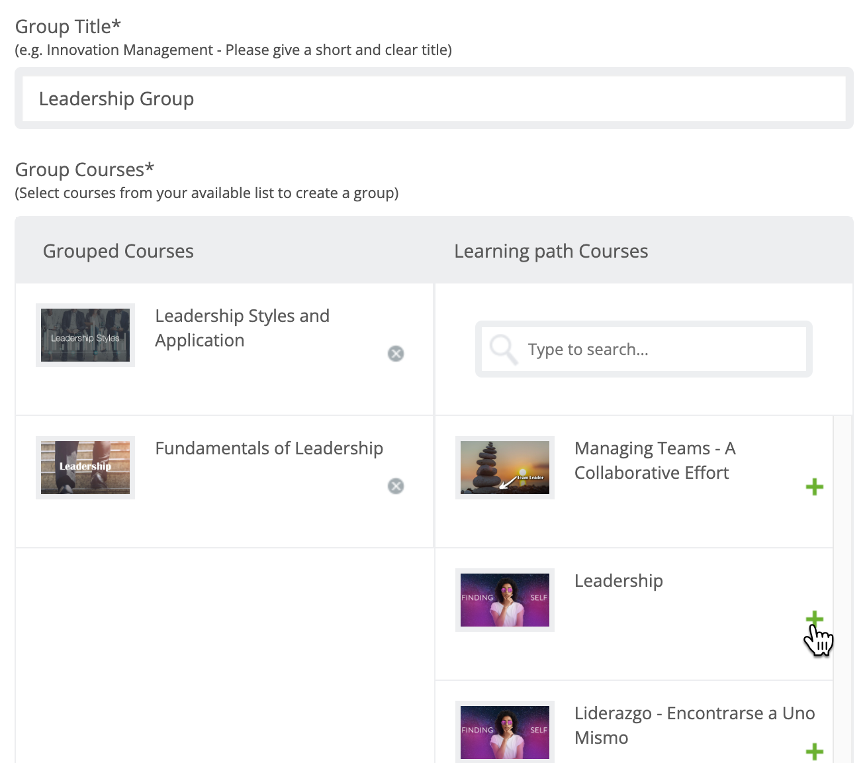This screenshot has height=763, width=867.
Task: Click the Fundamentals of Leadership title text
Action: [269, 448]
